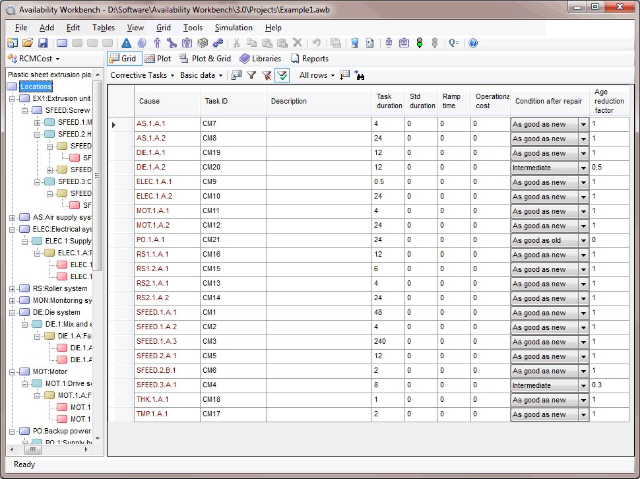
Task: Open the Corrective Tasks dropdown
Action: [141, 75]
